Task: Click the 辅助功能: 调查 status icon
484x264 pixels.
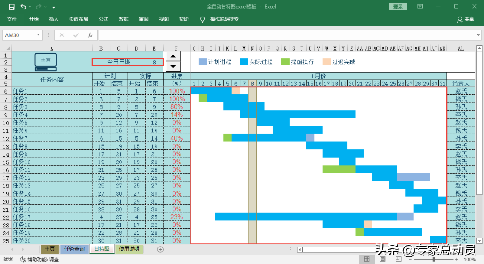Action: tap(23, 260)
